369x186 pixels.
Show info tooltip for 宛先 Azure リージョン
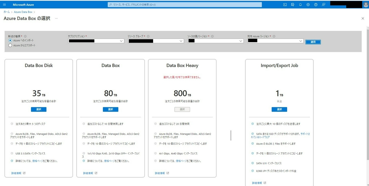(x=274, y=36)
